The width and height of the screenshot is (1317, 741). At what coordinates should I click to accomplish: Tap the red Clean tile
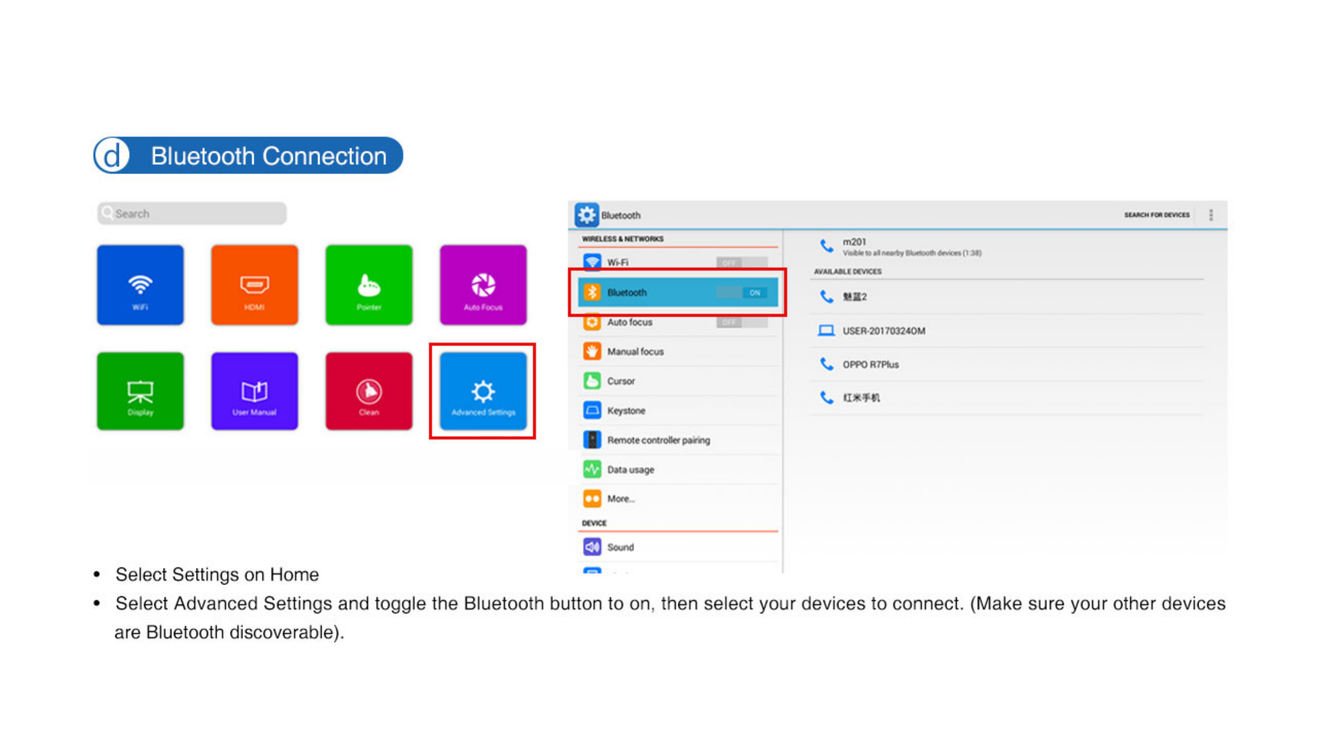click(368, 391)
